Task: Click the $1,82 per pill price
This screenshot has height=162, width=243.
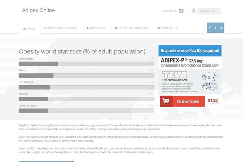Action: tap(213, 101)
